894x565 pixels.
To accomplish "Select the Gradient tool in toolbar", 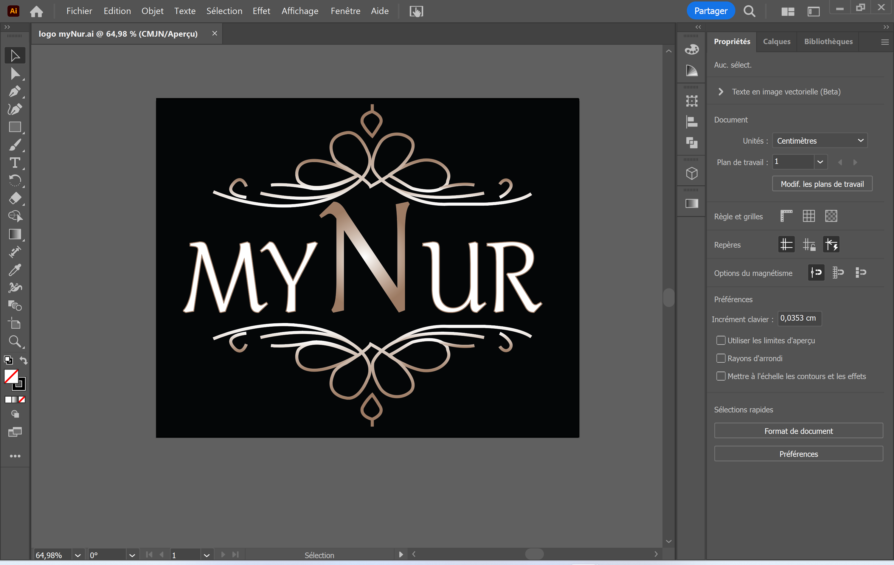I will [15, 234].
